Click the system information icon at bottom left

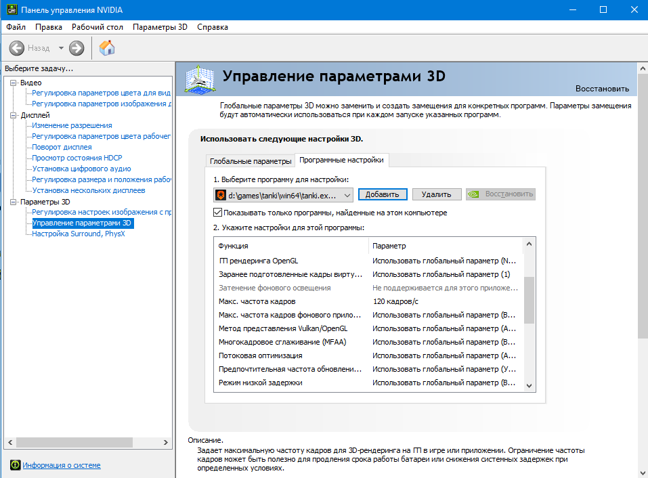(x=16, y=465)
